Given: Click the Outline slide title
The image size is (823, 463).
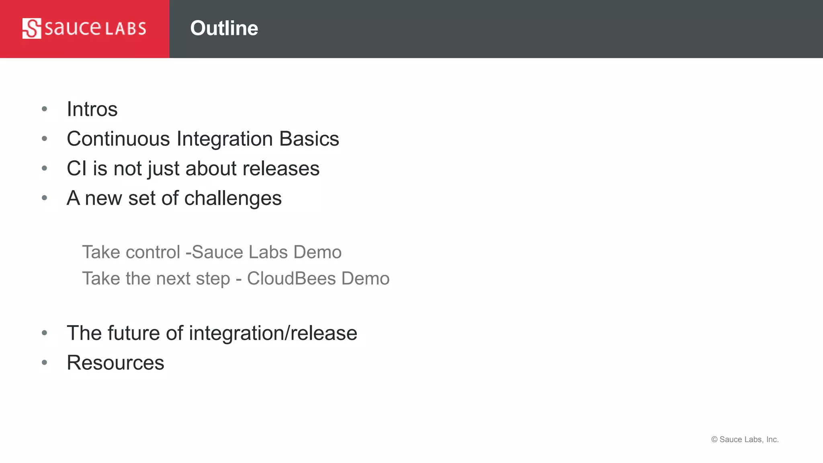Looking at the screenshot, I should coord(224,28).
